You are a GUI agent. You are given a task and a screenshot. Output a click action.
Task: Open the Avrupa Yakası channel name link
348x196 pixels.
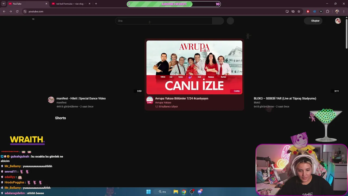[x=163, y=103]
